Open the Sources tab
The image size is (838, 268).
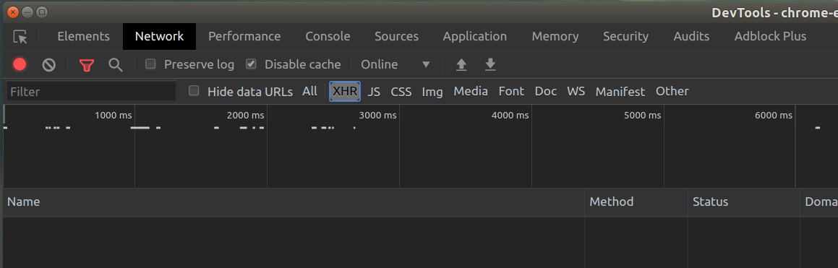click(396, 36)
